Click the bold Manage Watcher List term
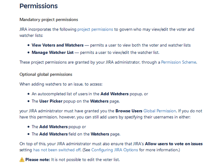215x168 pixels. pos(53,52)
